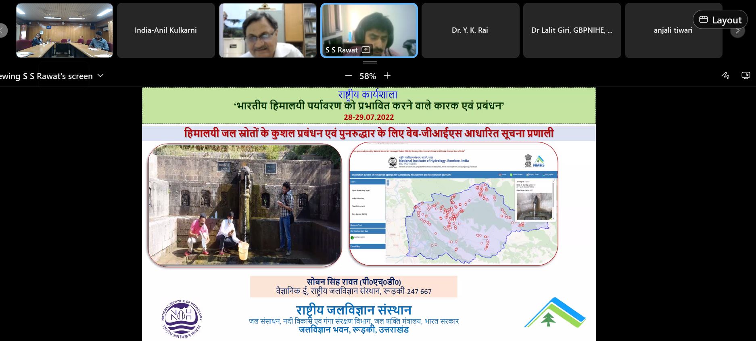756x341 pixels.
Task: Open the annotation scribble tool
Action: point(725,76)
